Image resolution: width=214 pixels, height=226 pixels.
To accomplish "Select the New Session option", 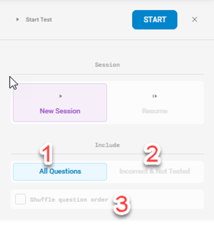I will pos(60,102).
